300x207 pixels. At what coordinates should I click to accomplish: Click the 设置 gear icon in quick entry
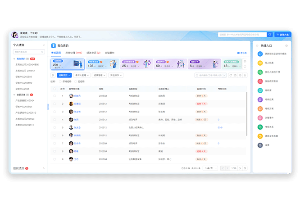point(260,145)
